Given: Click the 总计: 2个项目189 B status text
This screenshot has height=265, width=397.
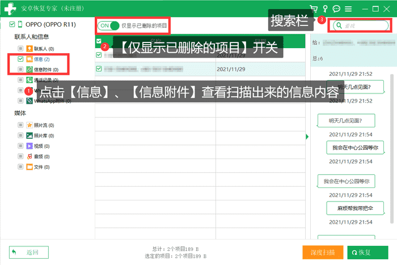Looking at the screenshot, I should click(175, 249).
